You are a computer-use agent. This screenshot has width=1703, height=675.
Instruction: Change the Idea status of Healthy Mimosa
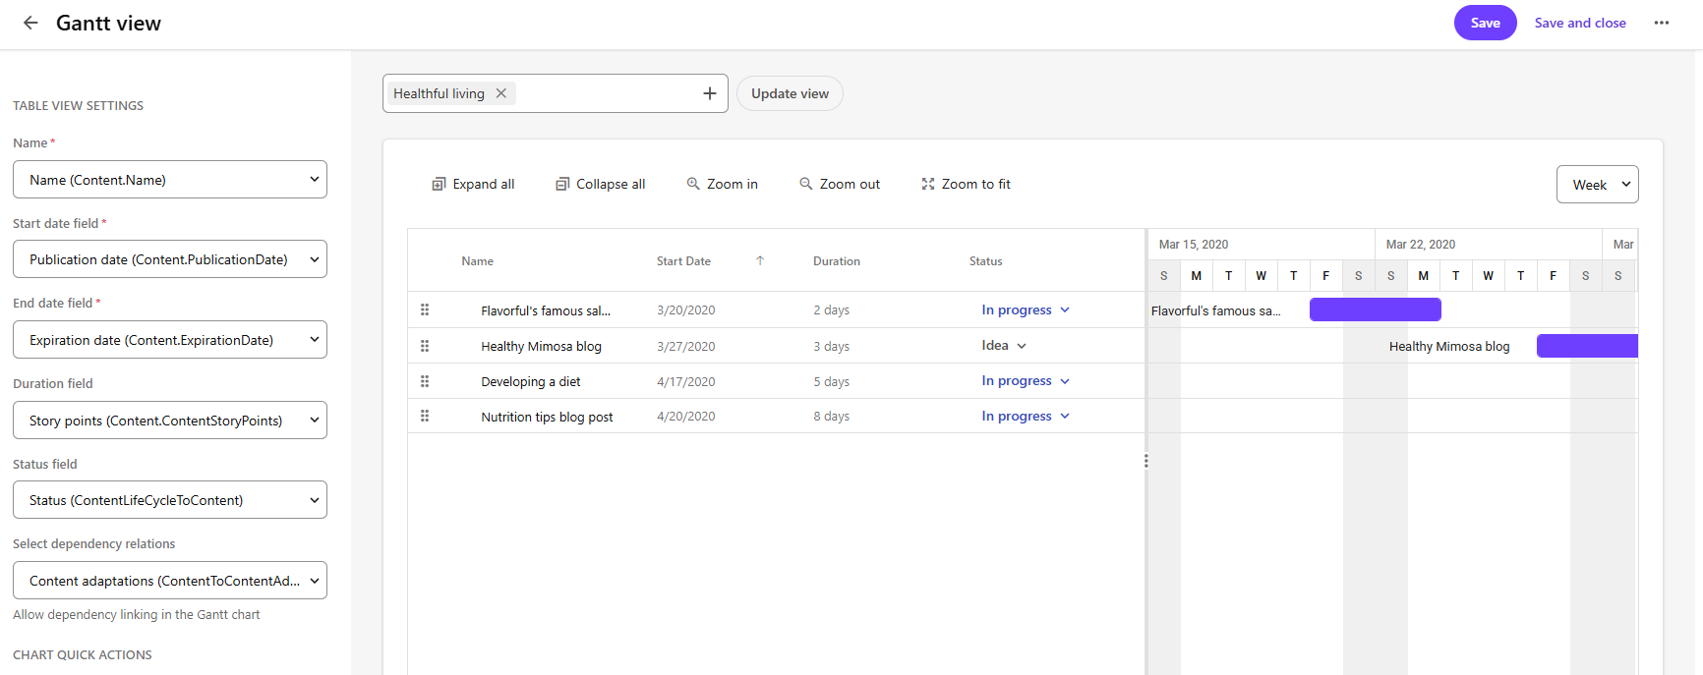point(1004,346)
